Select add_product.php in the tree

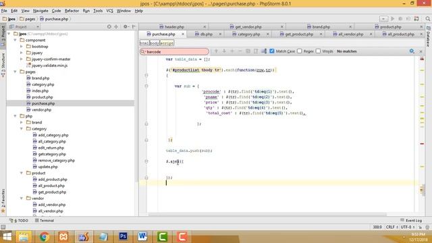click(x=53, y=180)
